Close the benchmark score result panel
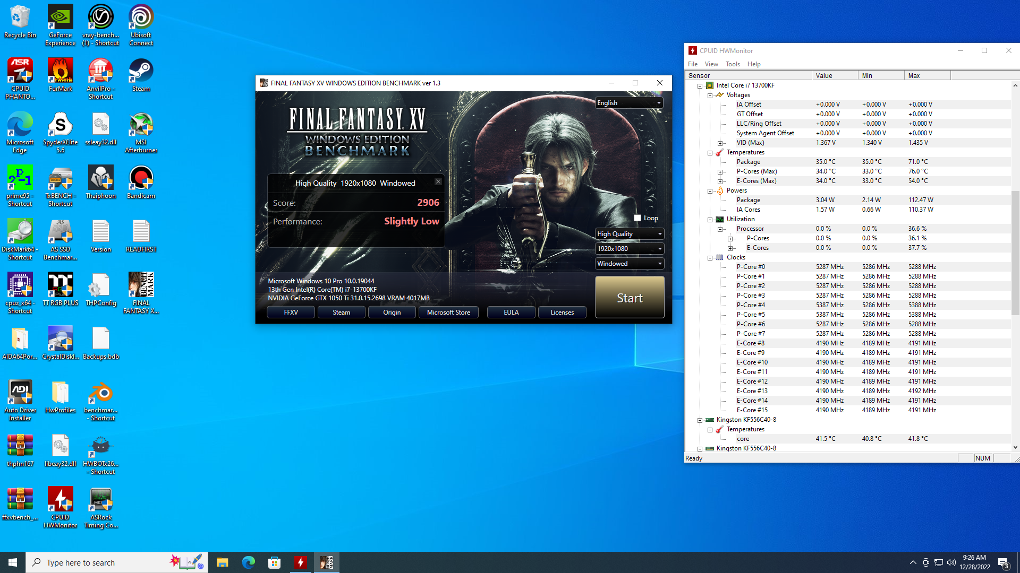Image resolution: width=1020 pixels, height=573 pixels. 438,181
